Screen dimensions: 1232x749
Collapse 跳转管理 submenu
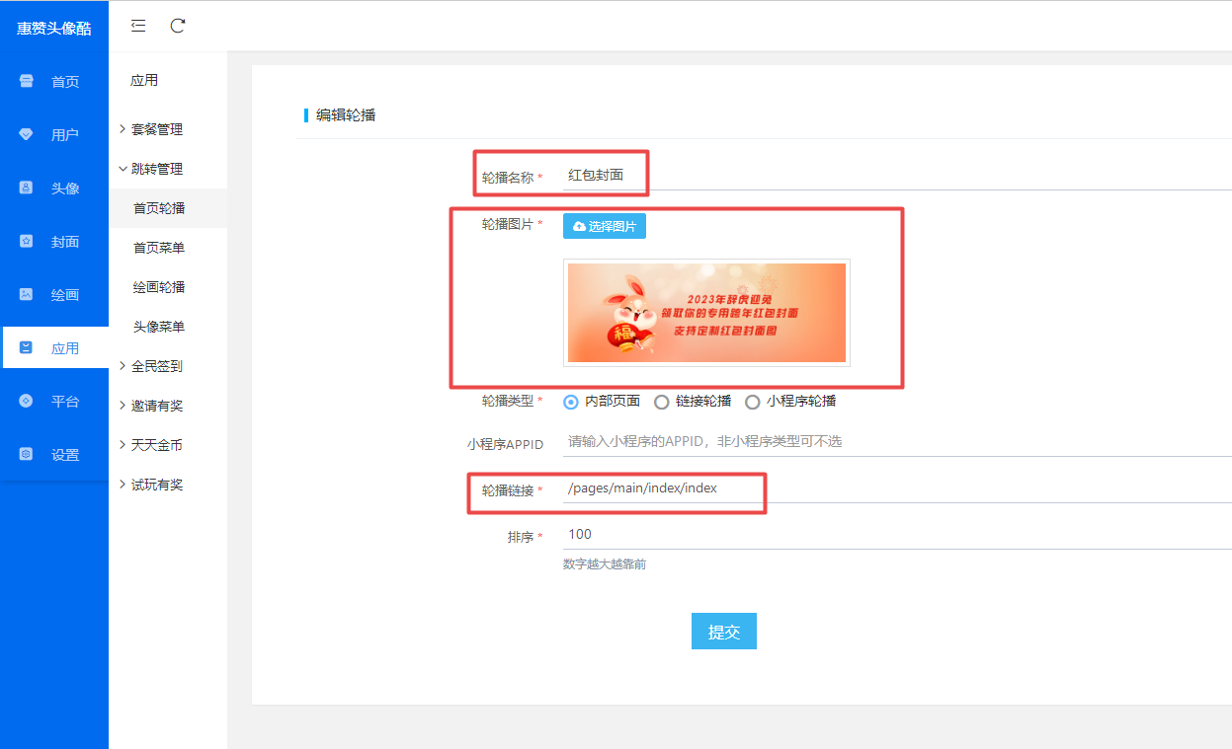[x=168, y=169]
